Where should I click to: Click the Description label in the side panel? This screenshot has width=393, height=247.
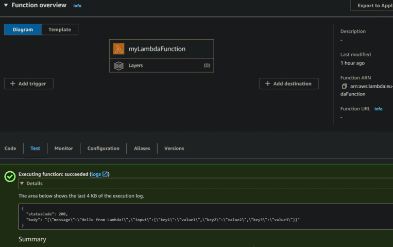[x=353, y=31]
